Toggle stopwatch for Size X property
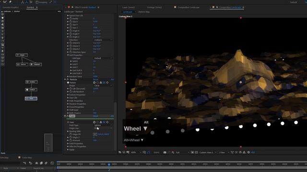 pyautogui.click(x=71, y=21)
